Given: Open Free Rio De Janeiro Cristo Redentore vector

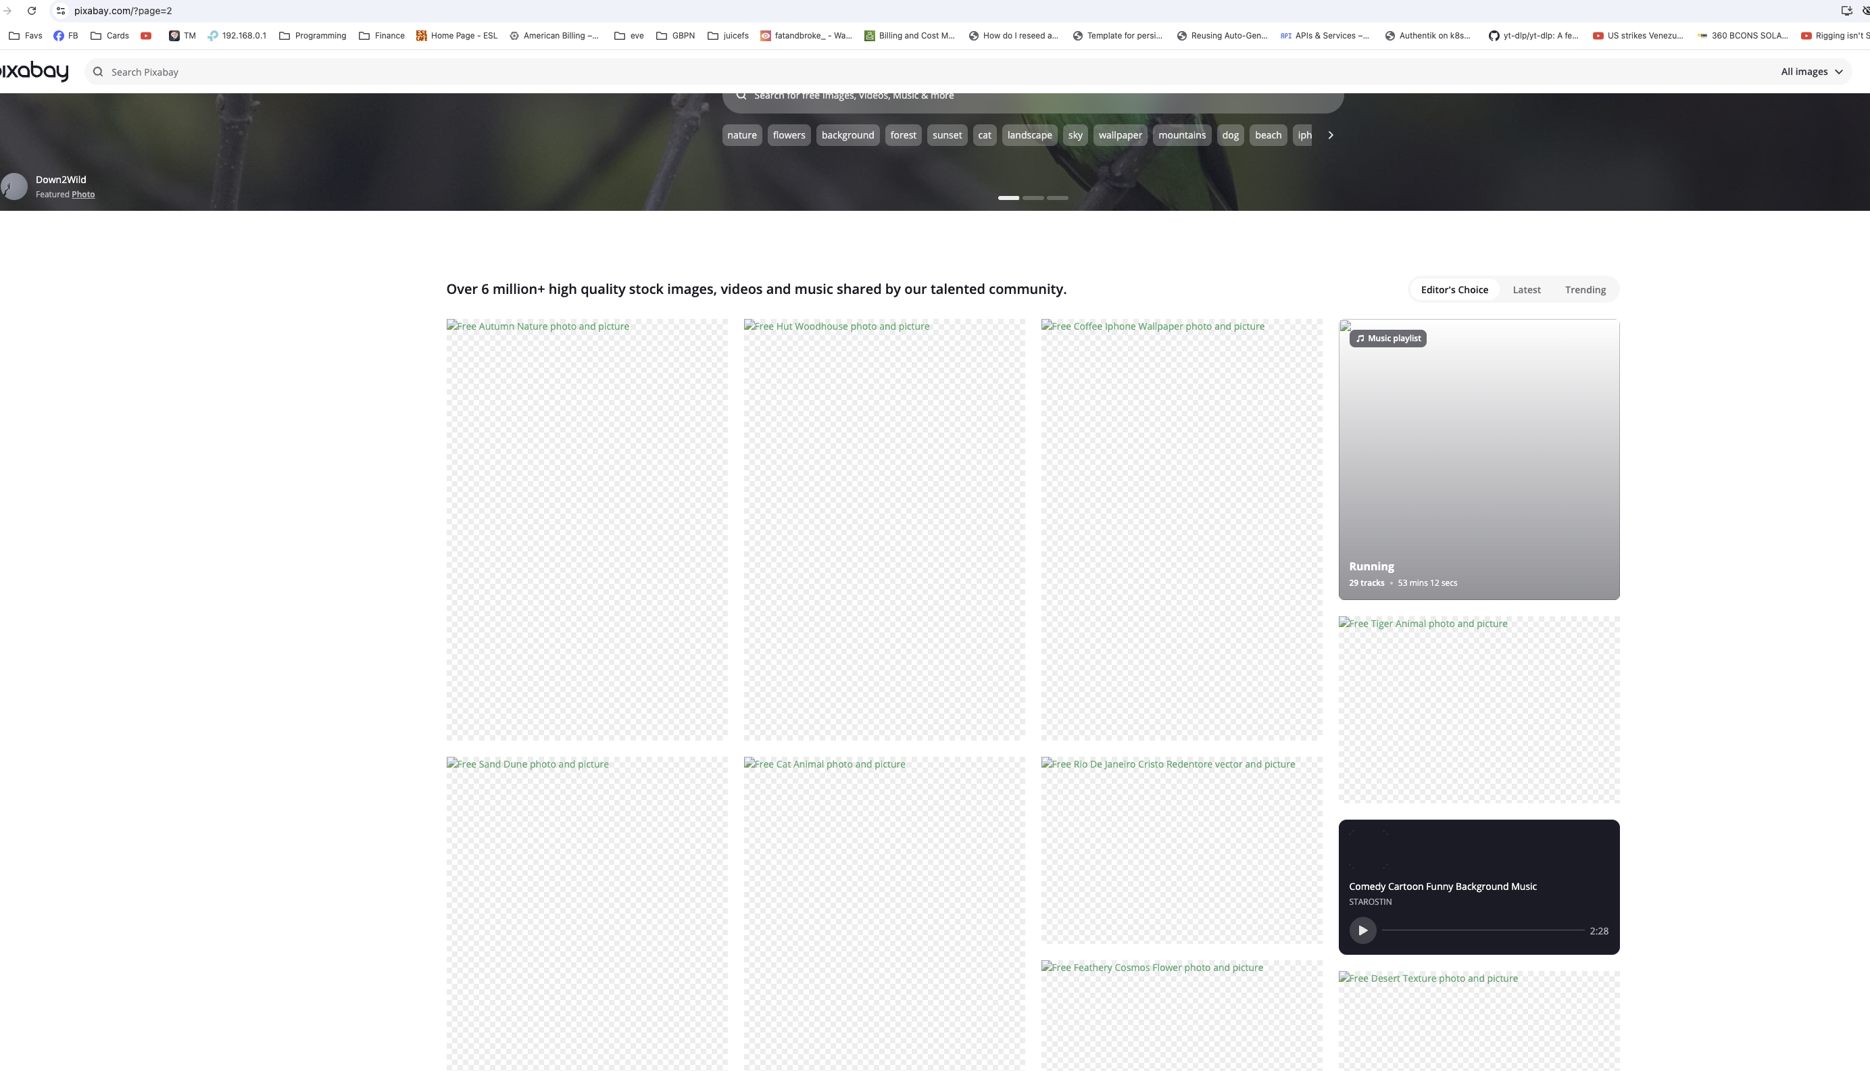Looking at the screenshot, I should pos(1181,850).
